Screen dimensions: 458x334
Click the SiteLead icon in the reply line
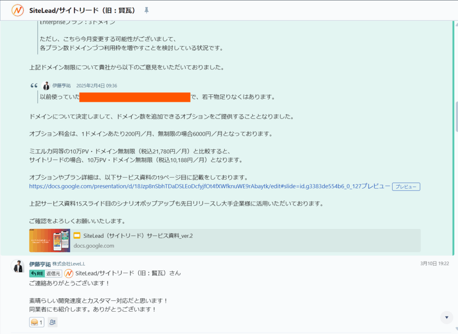68,274
